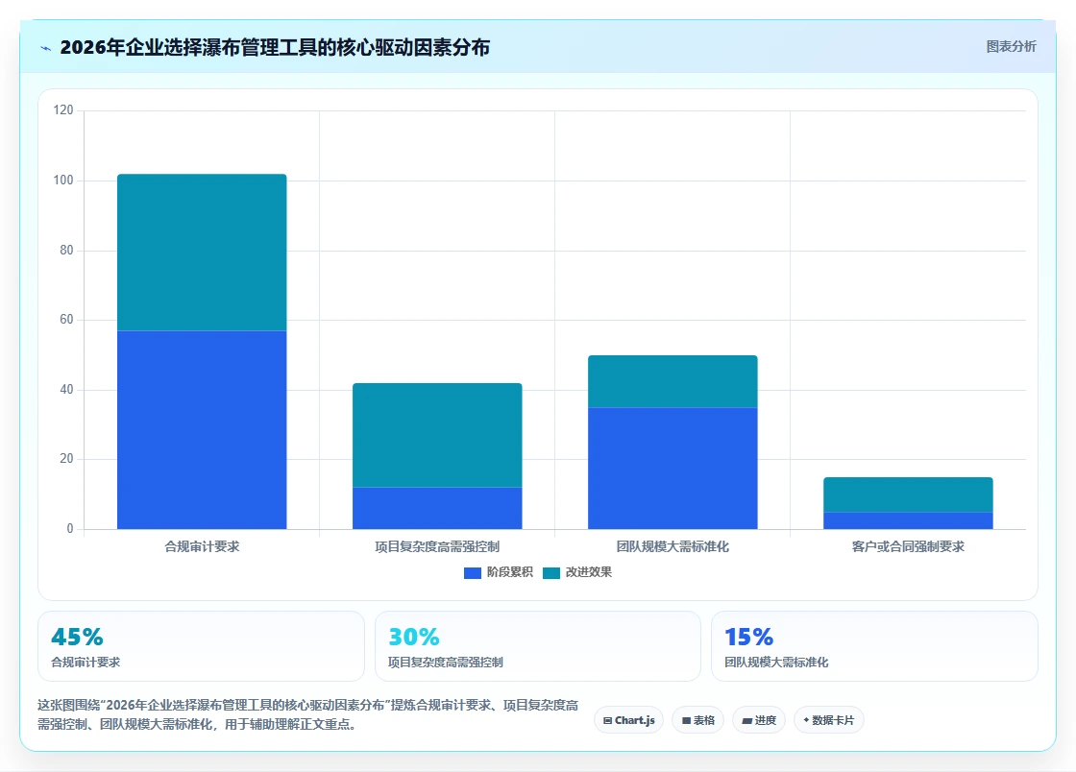Select the 数据卡片 tag chip
The width and height of the screenshot is (1076, 772).
pos(829,720)
